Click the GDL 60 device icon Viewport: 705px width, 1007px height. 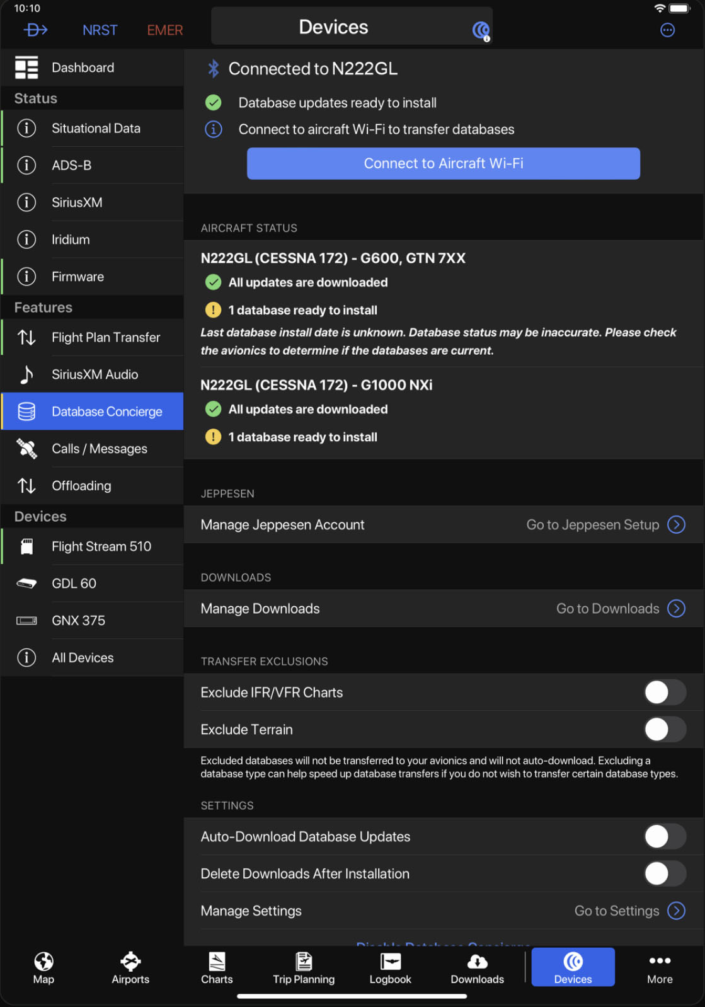click(26, 584)
